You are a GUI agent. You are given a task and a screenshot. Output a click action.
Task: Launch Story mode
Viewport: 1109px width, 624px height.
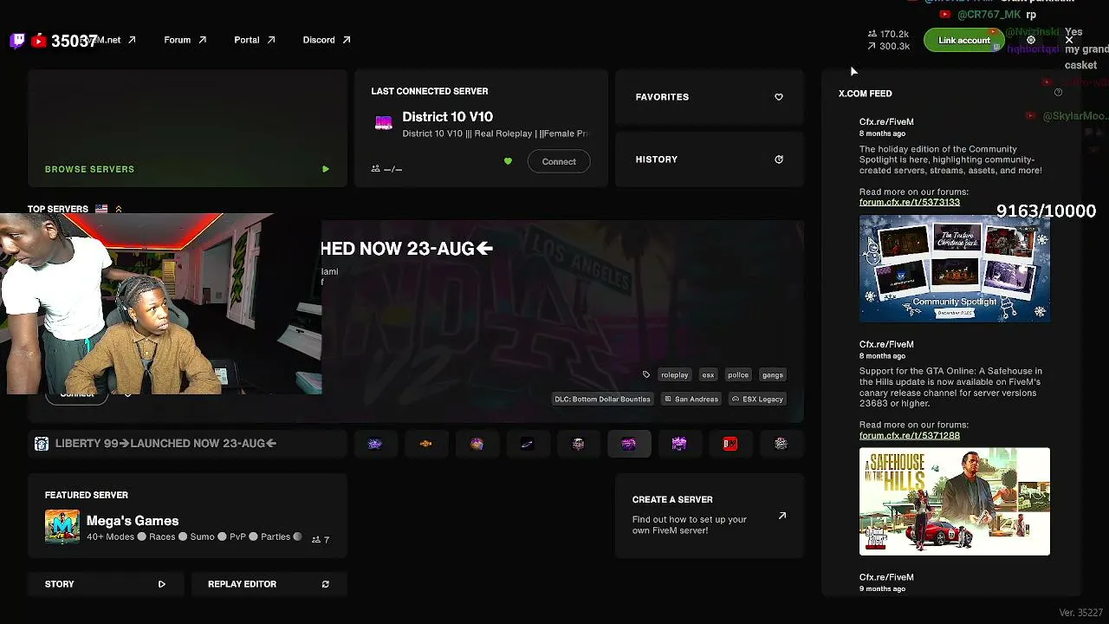point(105,584)
